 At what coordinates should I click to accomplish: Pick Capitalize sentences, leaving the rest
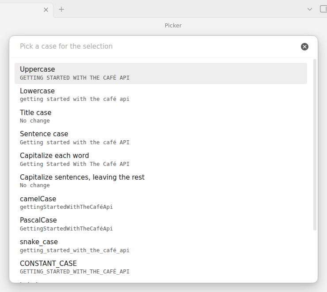[x=161, y=181]
